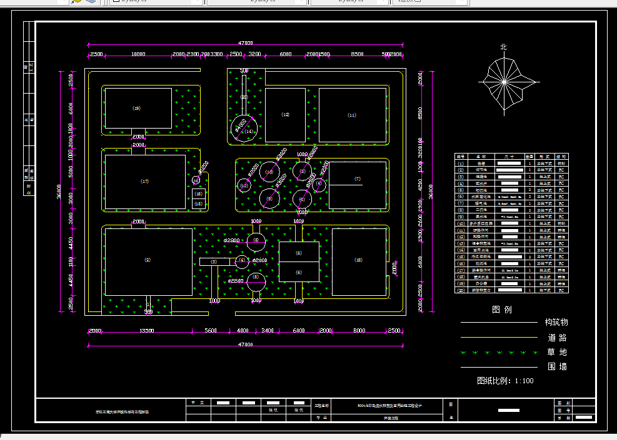Viewport: 617px width, 440px height.
Task: Select the 围 墙 legend label
Action: coord(557,366)
